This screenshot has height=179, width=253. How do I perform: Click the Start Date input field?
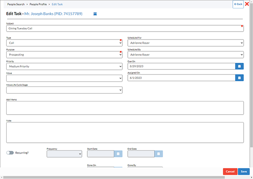click(101, 154)
